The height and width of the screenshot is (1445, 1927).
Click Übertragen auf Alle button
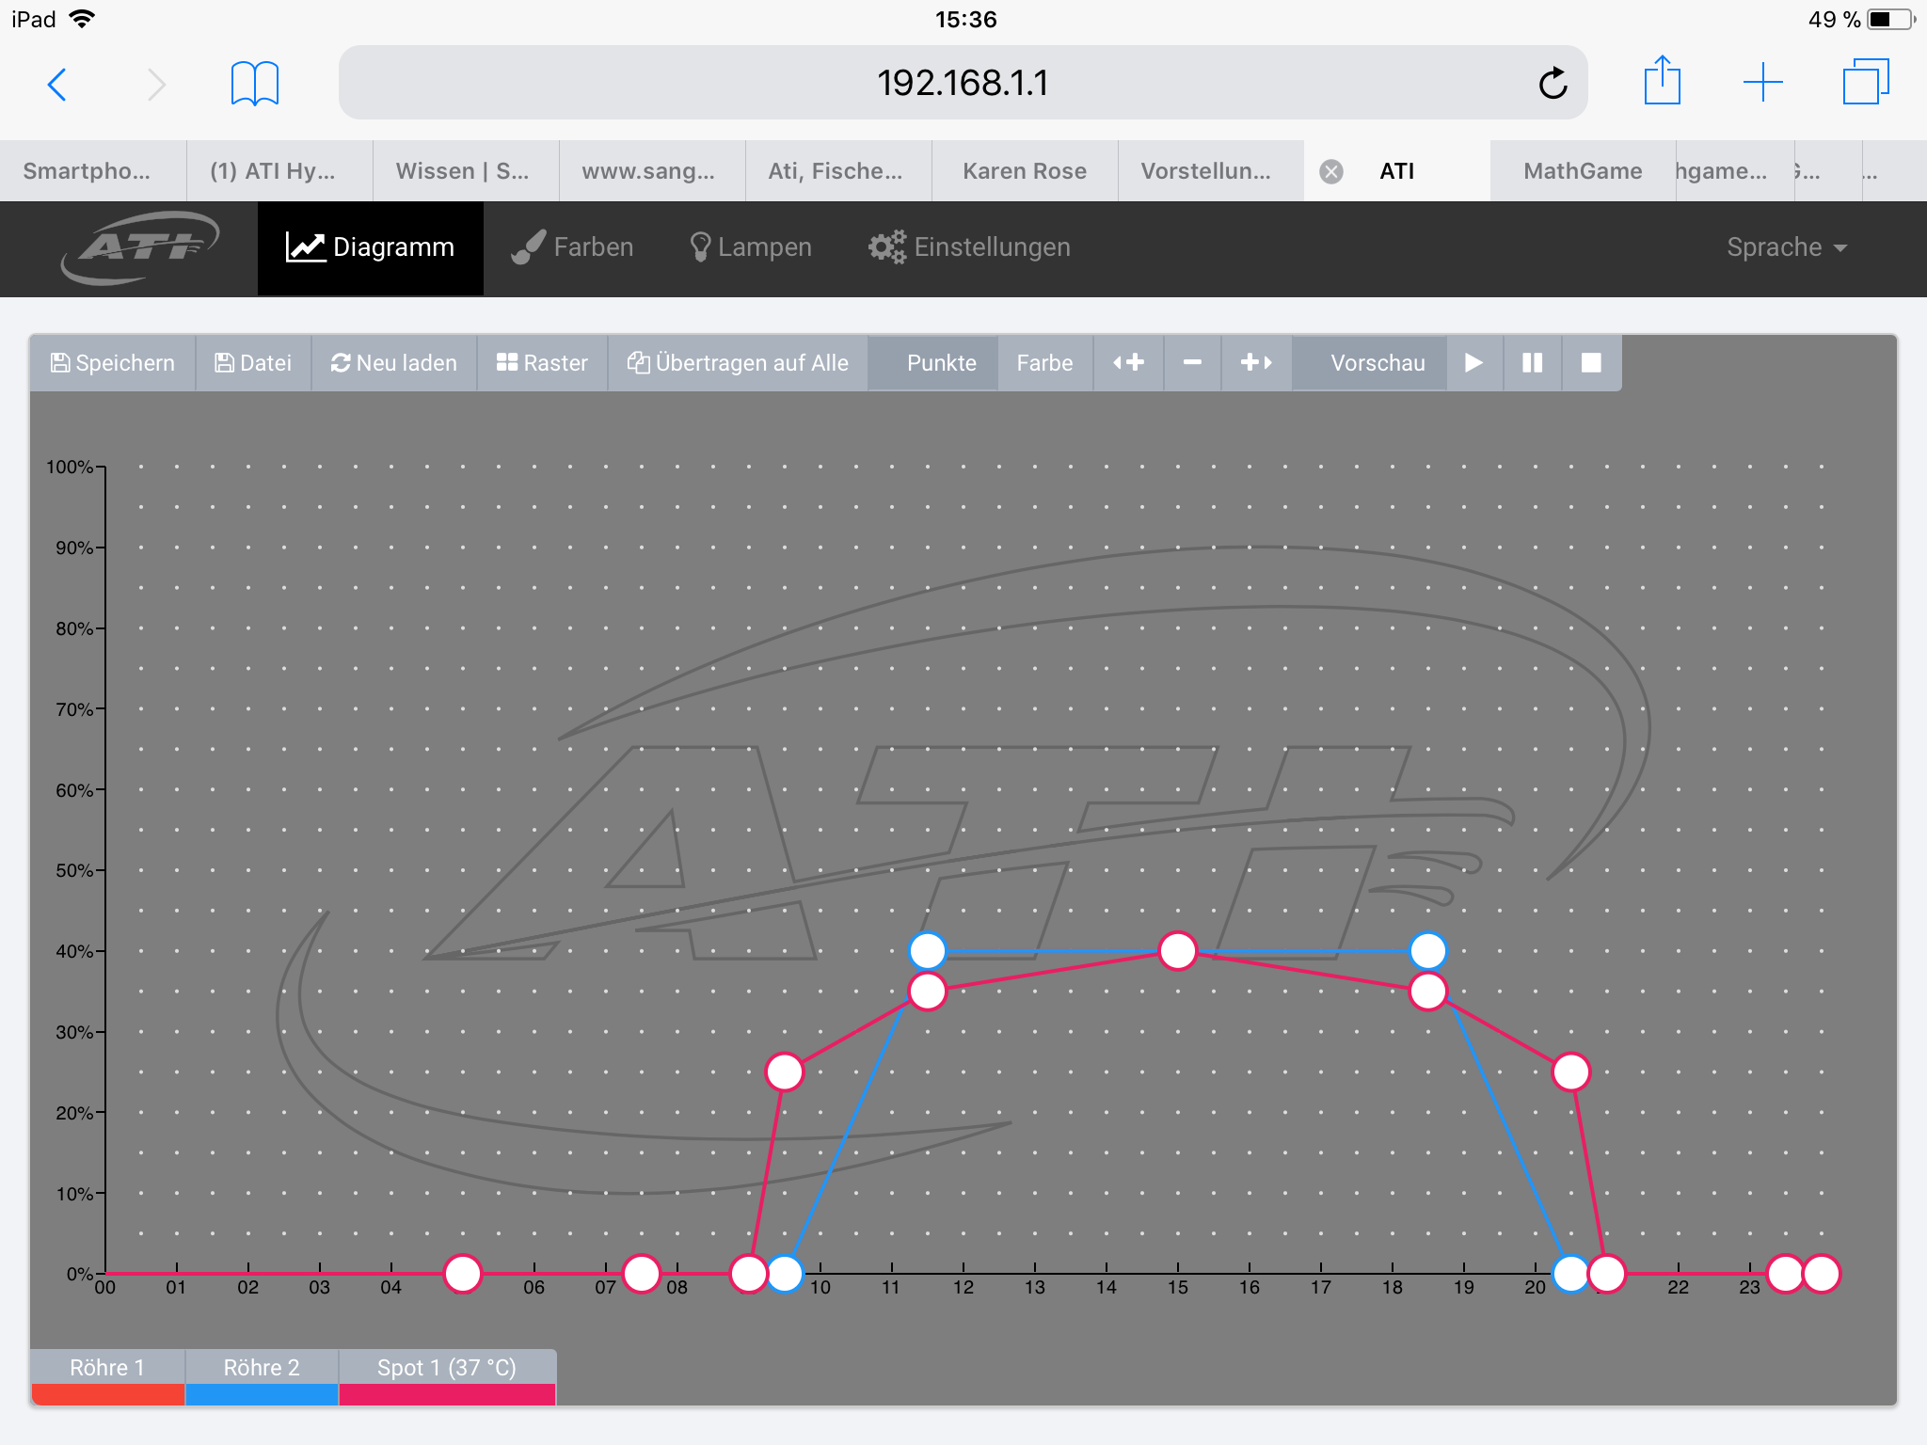[738, 363]
